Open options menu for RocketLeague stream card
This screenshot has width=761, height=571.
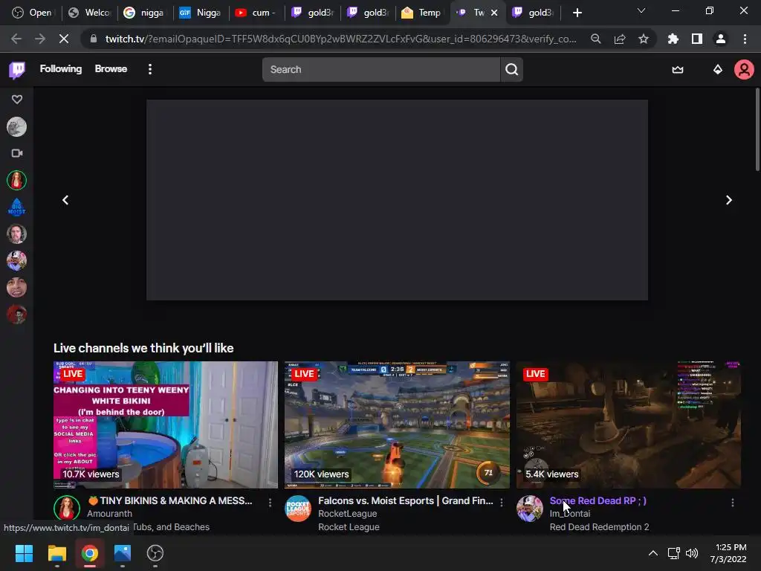502,503
